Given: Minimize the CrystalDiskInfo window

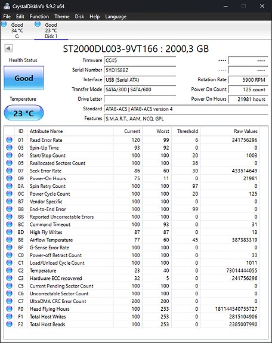Looking at the screenshot, I should tap(225, 6).
